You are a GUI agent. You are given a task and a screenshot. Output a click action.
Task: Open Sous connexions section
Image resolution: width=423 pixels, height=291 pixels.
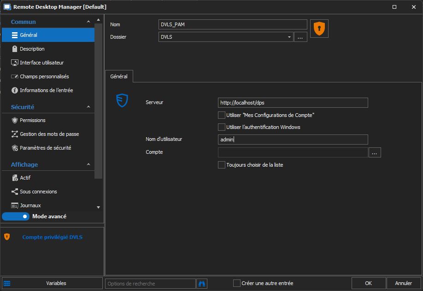(38, 192)
